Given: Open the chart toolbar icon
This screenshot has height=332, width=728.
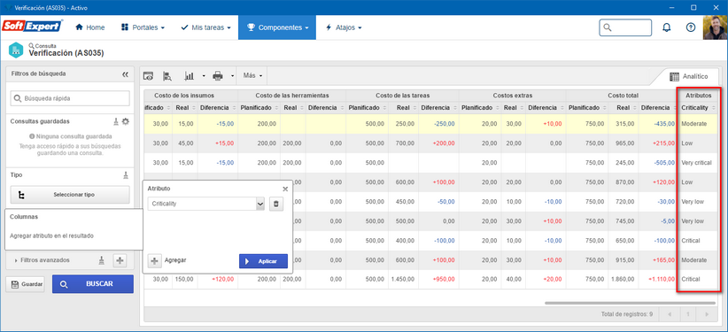Looking at the screenshot, I should 190,75.
